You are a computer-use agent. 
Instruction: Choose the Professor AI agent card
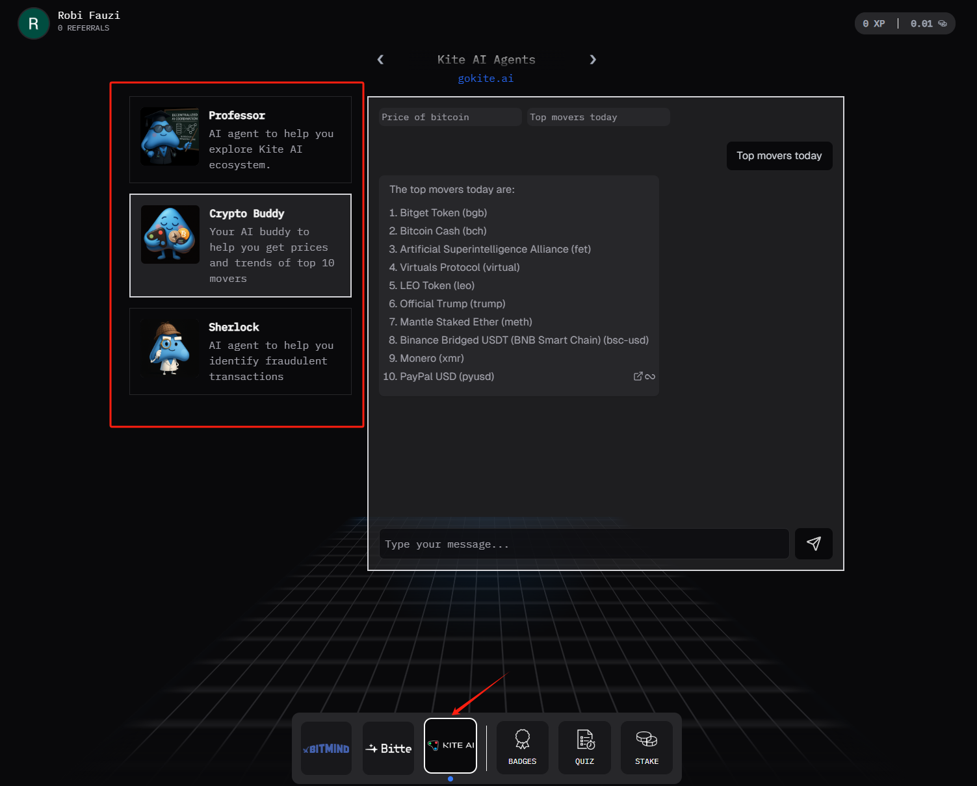point(241,140)
